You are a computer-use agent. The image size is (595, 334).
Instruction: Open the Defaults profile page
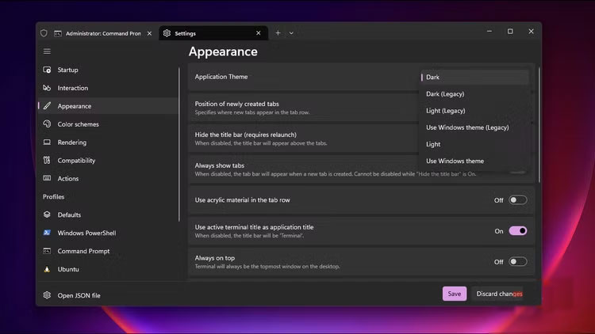pos(69,215)
